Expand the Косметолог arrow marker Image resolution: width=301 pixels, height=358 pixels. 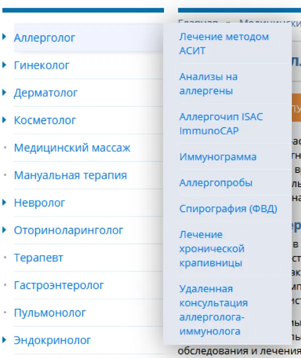click(x=5, y=120)
